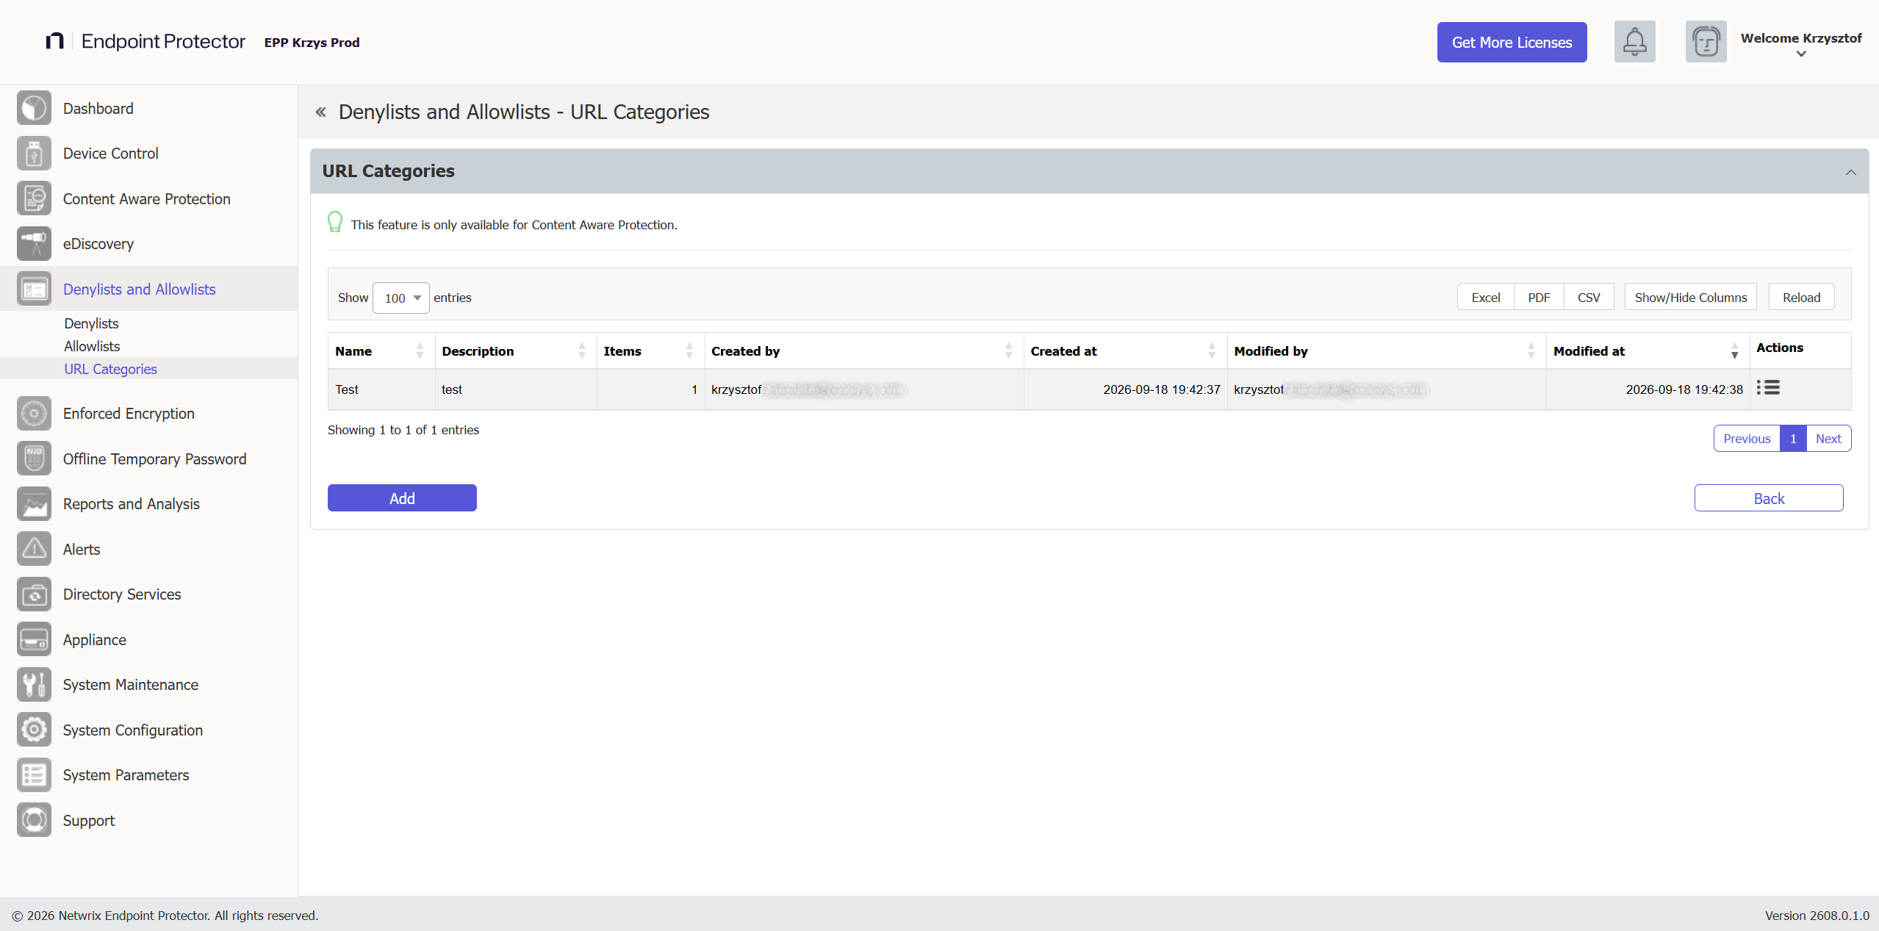
Task: Open the Test row actions list icon
Action: click(x=1768, y=388)
